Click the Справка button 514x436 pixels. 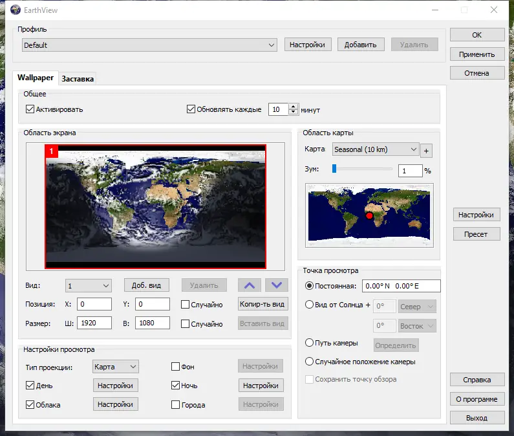(477, 380)
